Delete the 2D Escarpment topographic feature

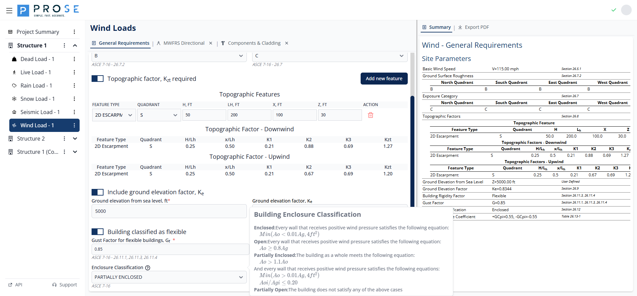(371, 115)
